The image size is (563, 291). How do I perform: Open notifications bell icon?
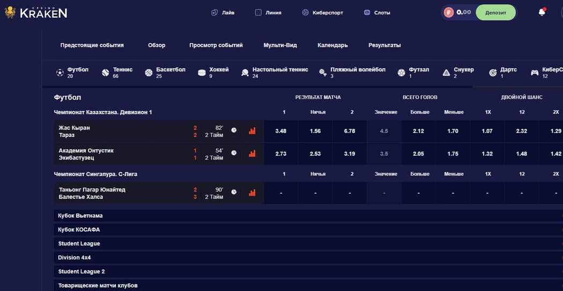click(x=542, y=12)
